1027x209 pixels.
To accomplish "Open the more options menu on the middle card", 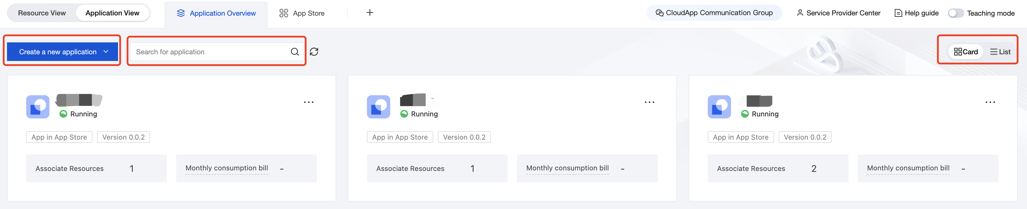I will pyautogui.click(x=650, y=102).
